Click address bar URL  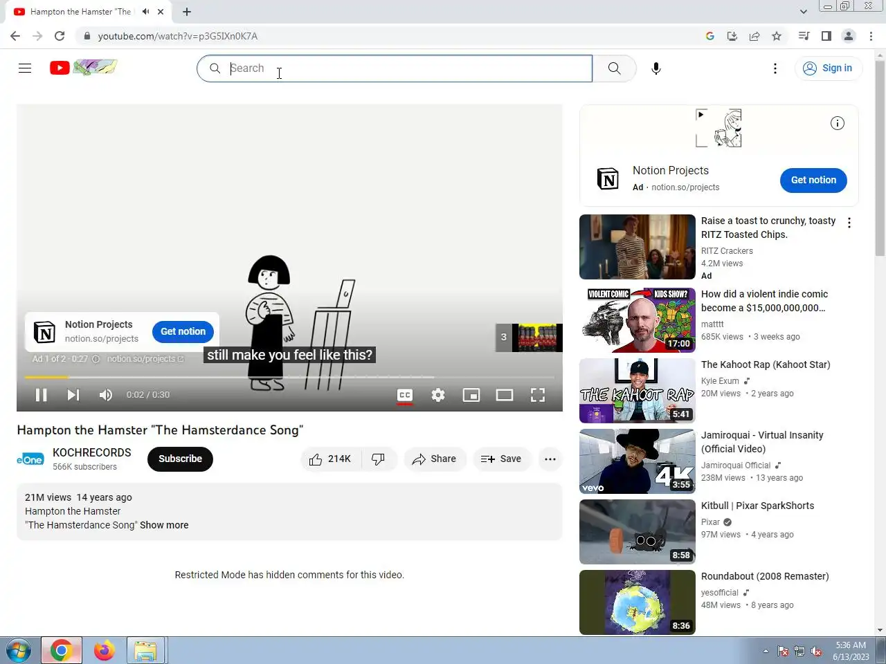coord(178,36)
